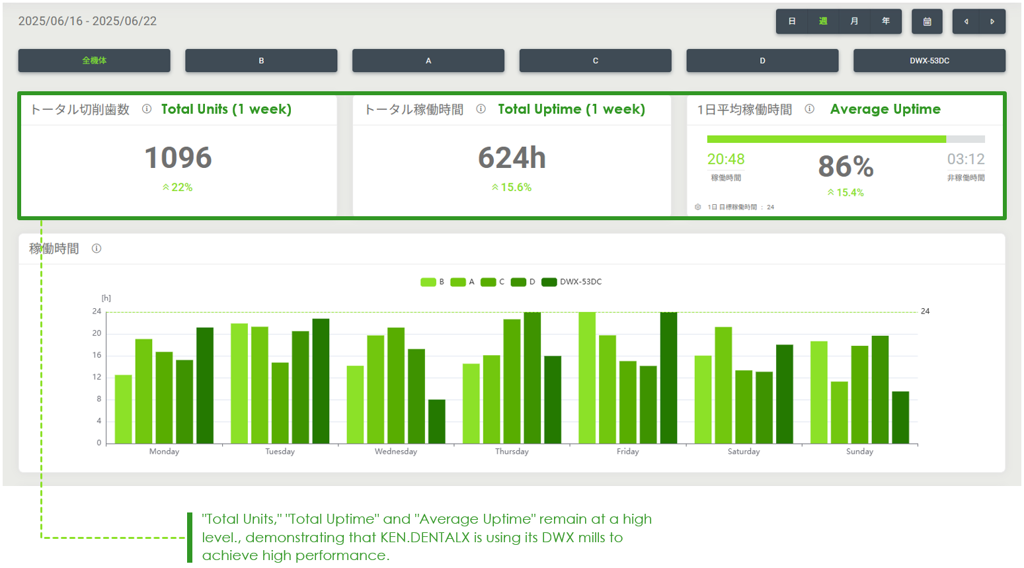
Task: Switch to the 月 (month) view
Action: click(x=854, y=21)
